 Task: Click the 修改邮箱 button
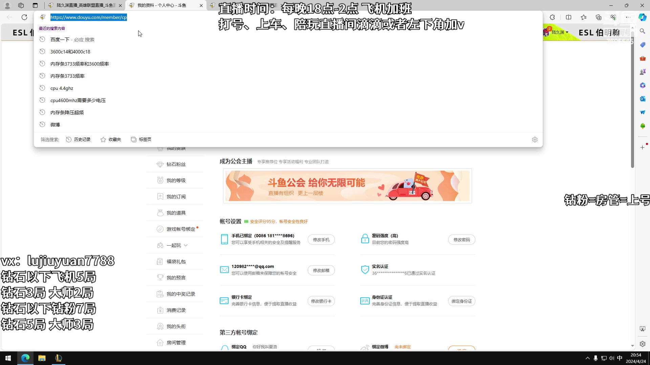[x=321, y=270]
